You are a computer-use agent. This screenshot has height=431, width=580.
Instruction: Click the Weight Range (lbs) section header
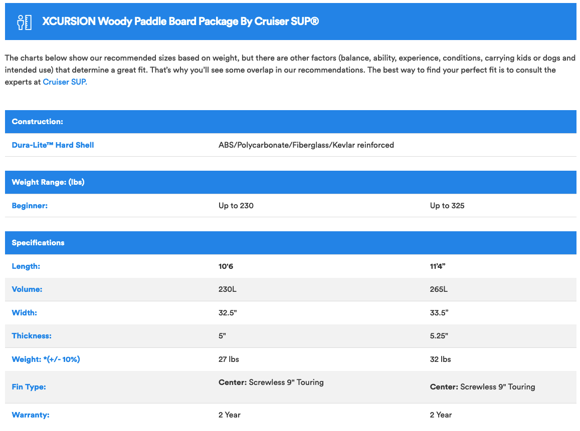point(48,182)
